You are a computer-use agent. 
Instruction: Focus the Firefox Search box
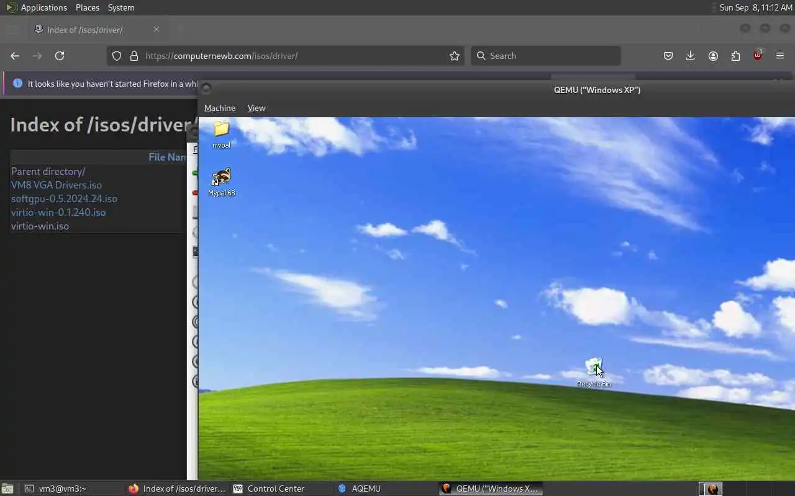click(x=546, y=56)
